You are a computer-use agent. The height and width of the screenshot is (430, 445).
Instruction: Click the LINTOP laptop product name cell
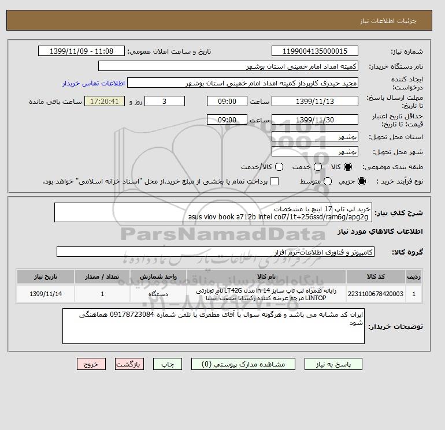tap(266, 294)
